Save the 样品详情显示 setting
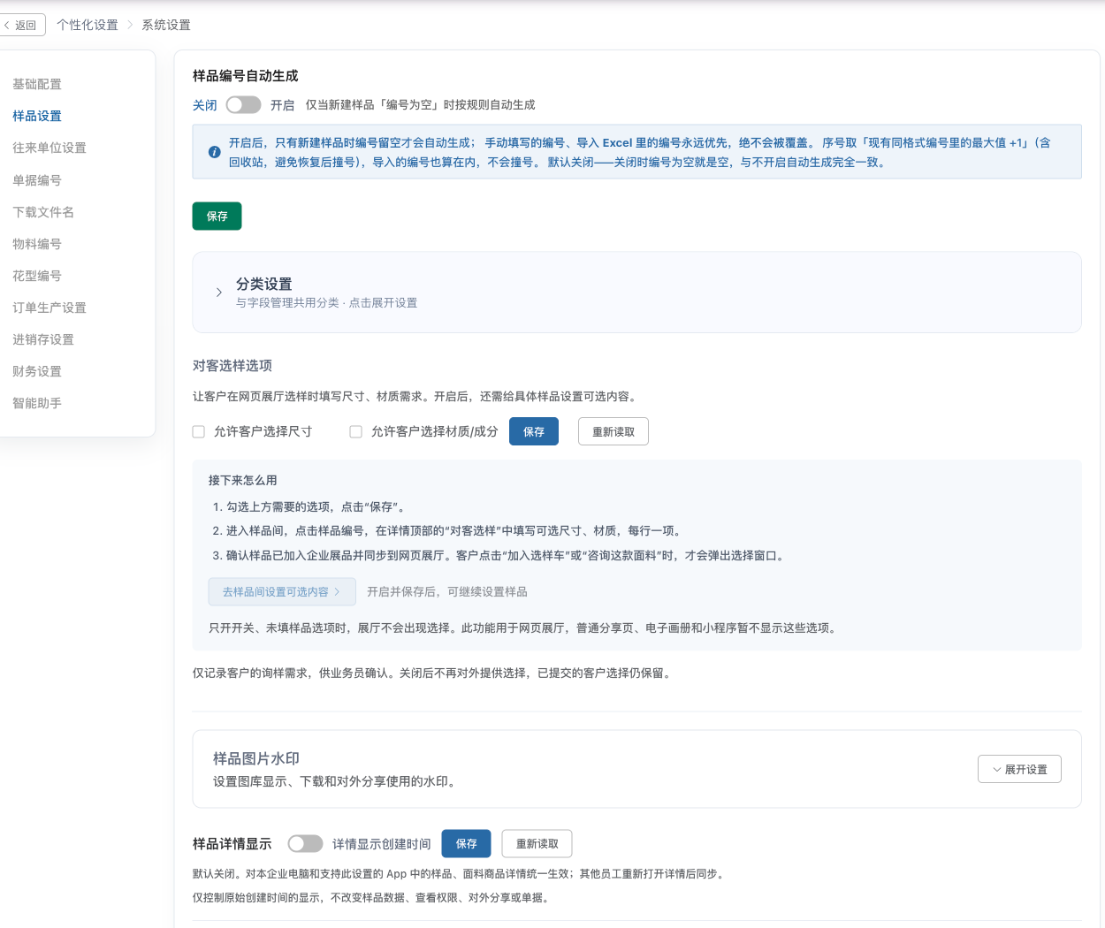The width and height of the screenshot is (1105, 928). (467, 843)
